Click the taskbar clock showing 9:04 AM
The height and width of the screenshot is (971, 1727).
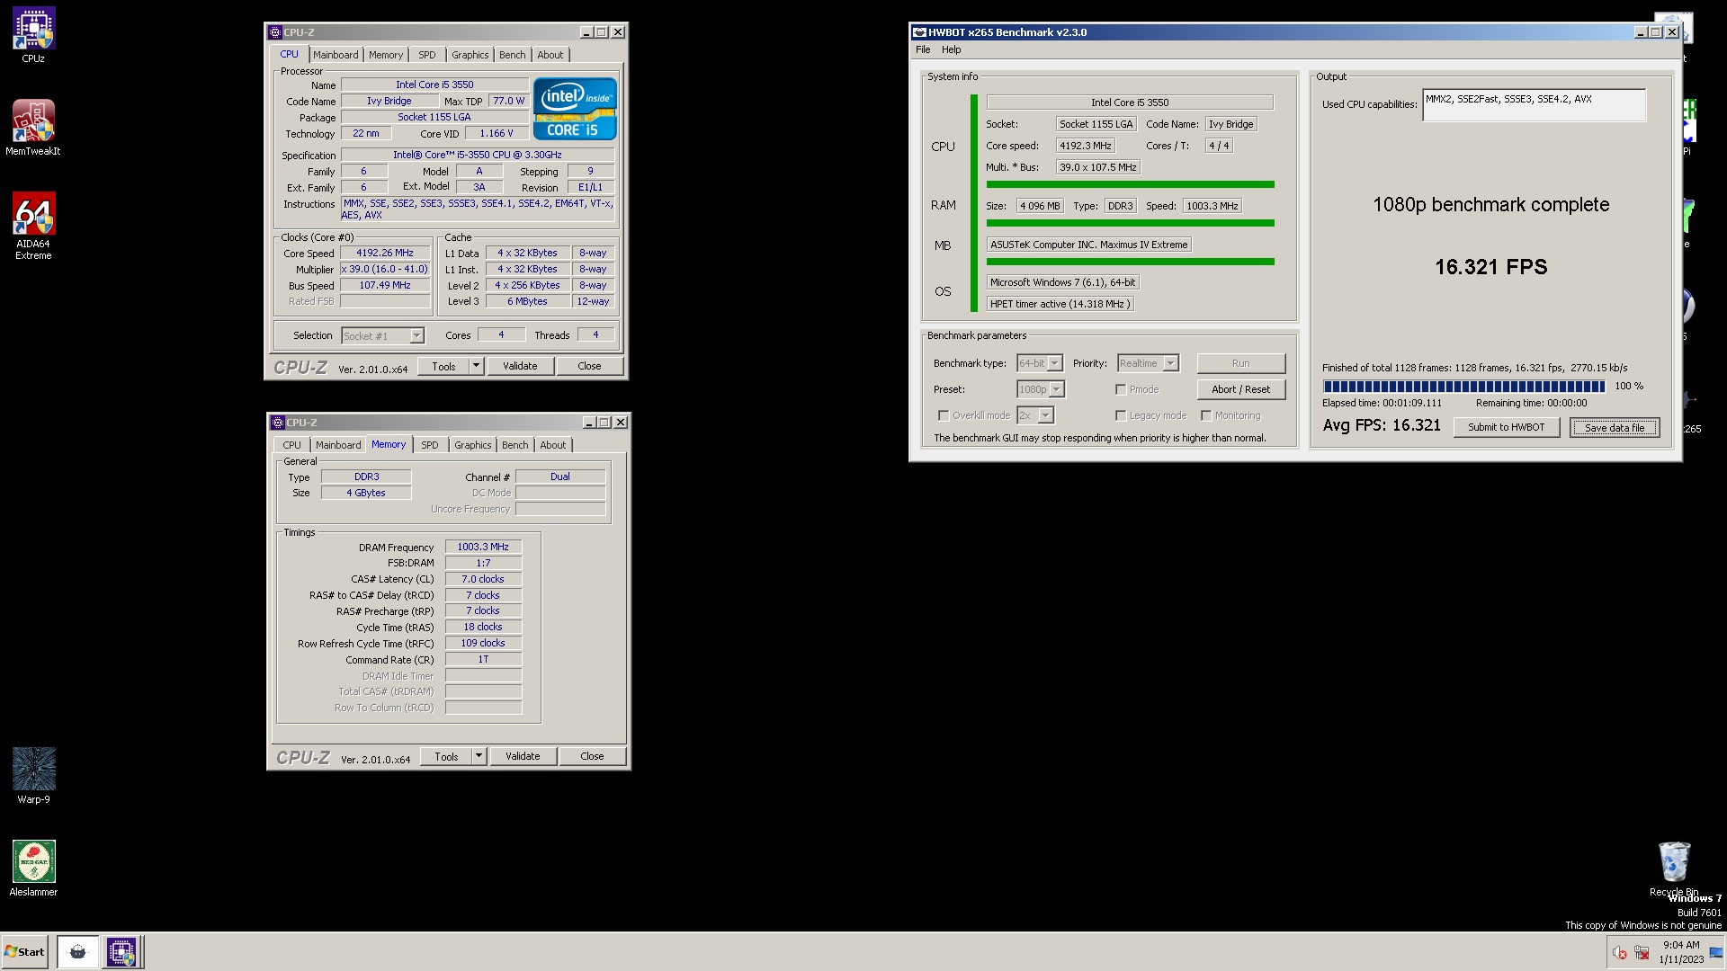click(1680, 952)
